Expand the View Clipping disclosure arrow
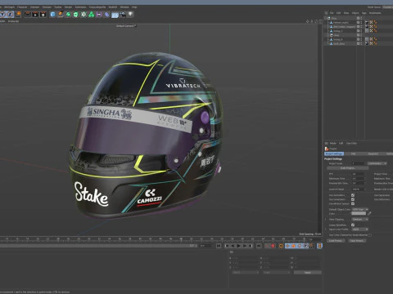The height and width of the screenshot is (294, 393). tap(326, 219)
